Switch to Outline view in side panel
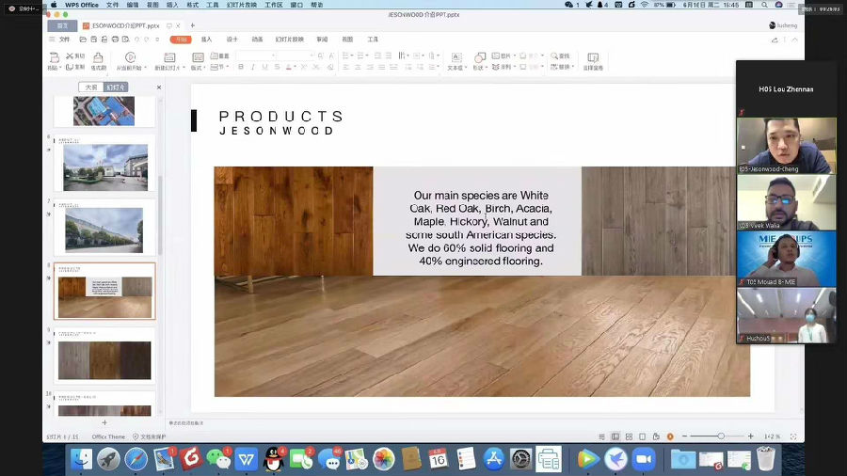The image size is (847, 476). point(91,87)
